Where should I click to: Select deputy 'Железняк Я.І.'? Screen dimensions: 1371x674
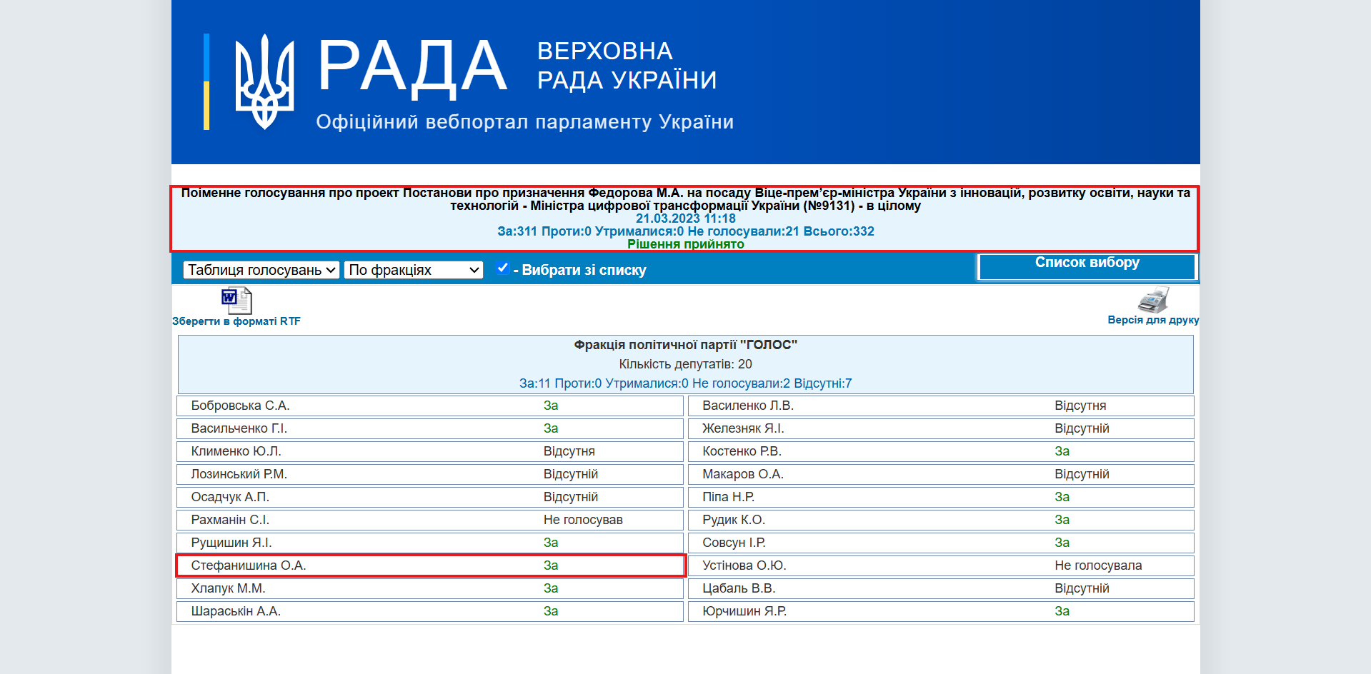pos(743,428)
